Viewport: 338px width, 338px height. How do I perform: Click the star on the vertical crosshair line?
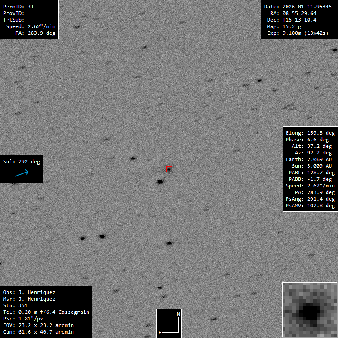point(169,243)
